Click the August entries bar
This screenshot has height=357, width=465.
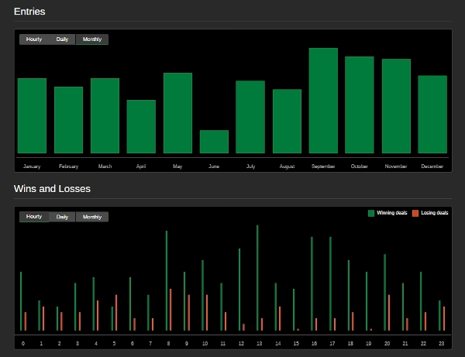pos(287,121)
